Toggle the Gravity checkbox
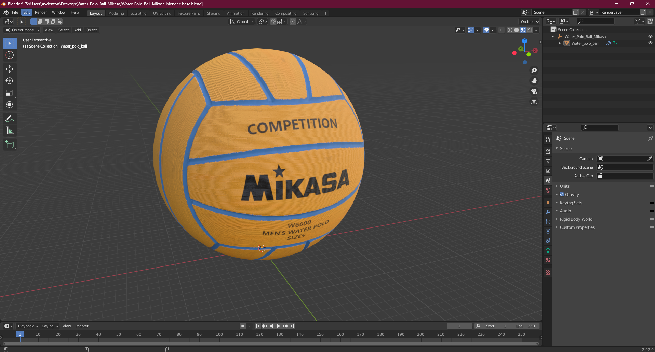Screen dimensions: 655x352 click(x=562, y=194)
